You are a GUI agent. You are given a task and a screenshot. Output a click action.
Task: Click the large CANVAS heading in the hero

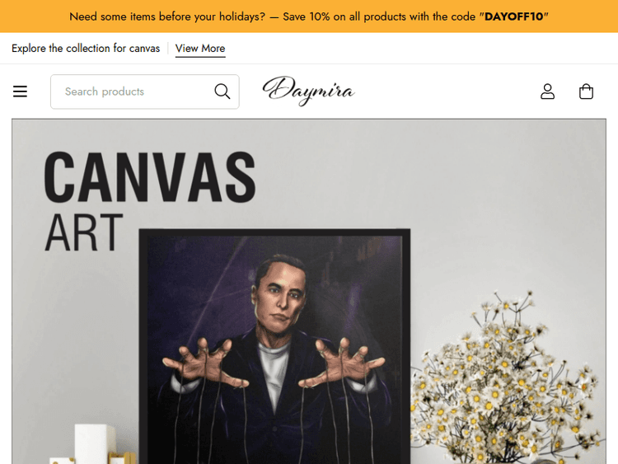[150, 177]
